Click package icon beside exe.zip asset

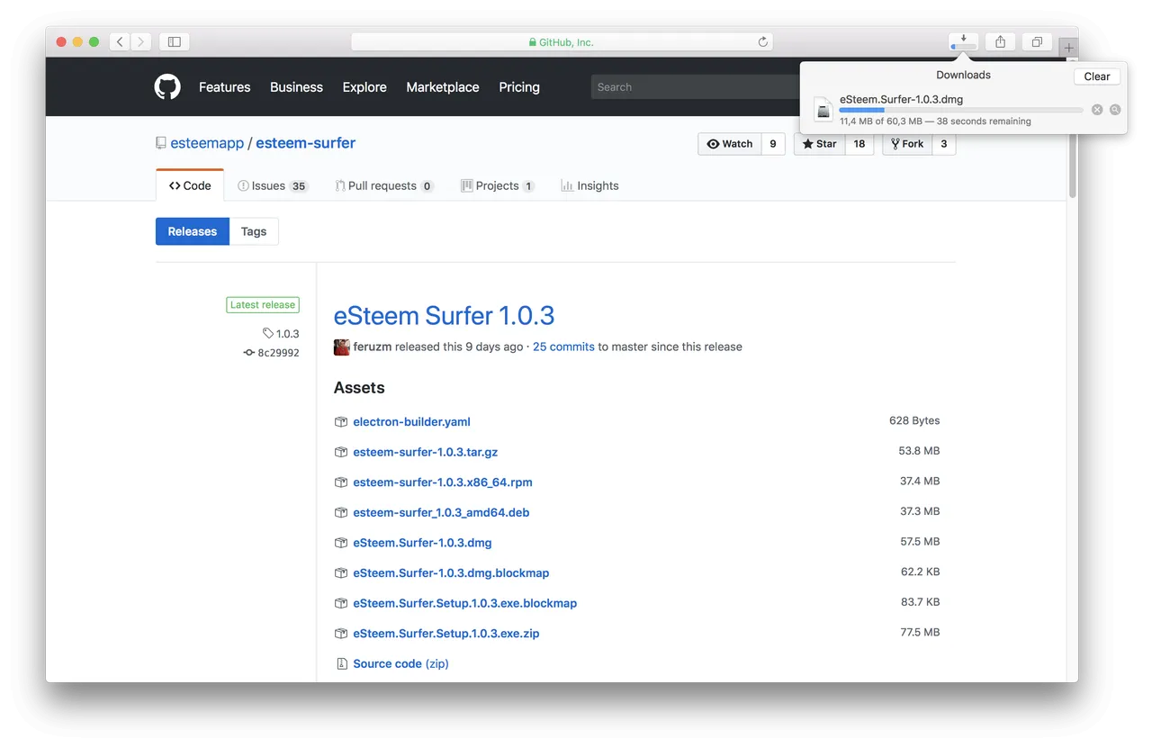click(341, 634)
